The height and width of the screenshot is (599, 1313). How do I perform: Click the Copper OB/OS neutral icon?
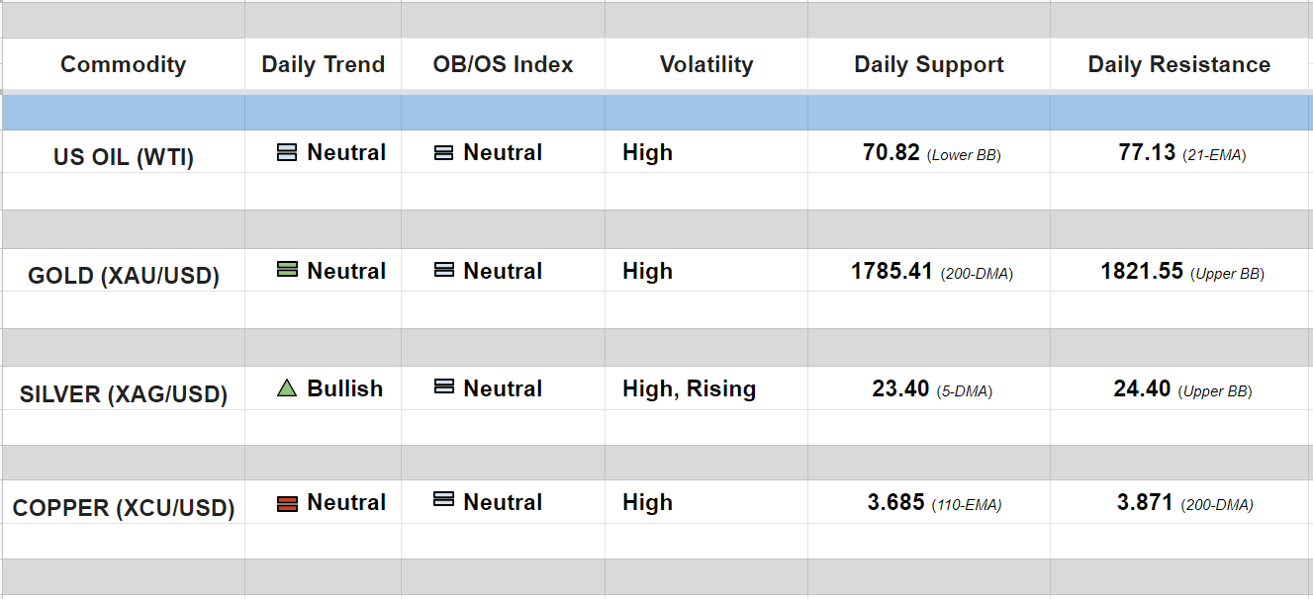click(444, 500)
